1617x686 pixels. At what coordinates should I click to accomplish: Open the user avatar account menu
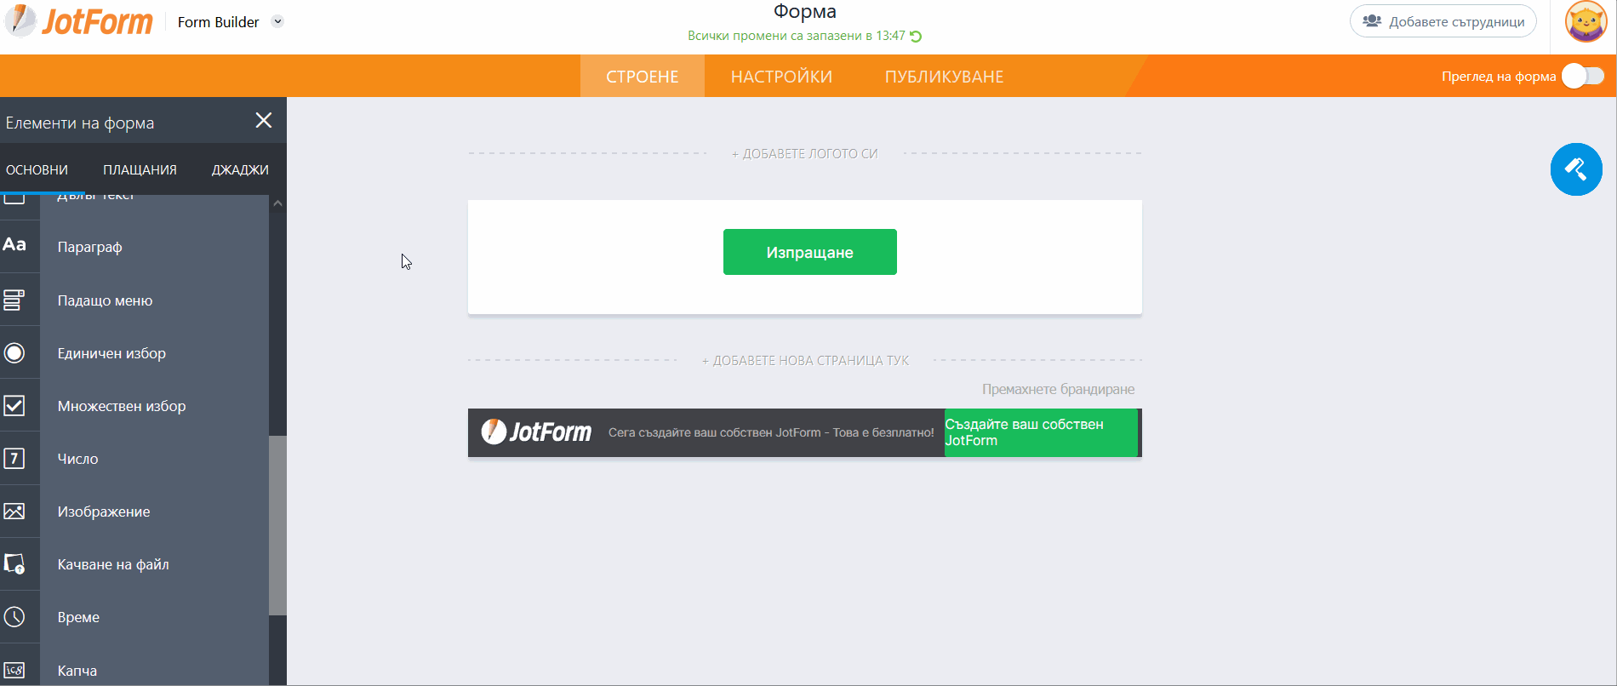click(1586, 22)
